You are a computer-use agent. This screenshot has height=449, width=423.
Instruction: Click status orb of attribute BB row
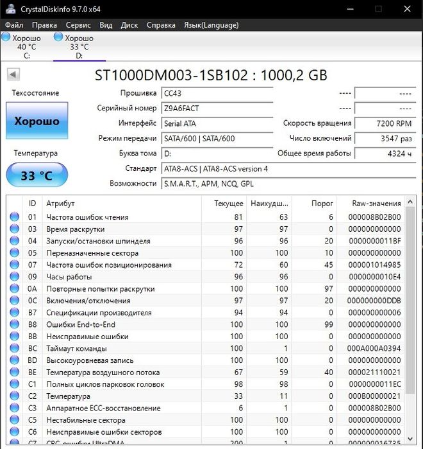tap(15, 336)
